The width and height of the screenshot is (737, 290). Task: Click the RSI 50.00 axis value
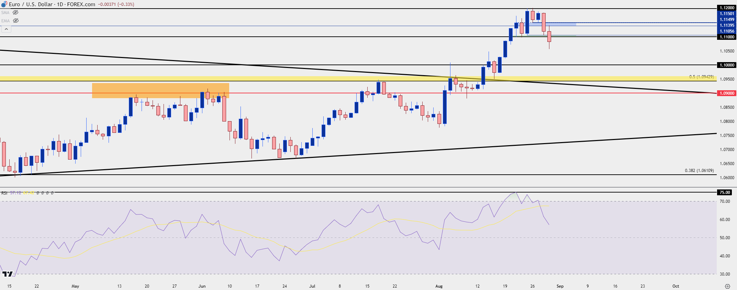(725, 238)
